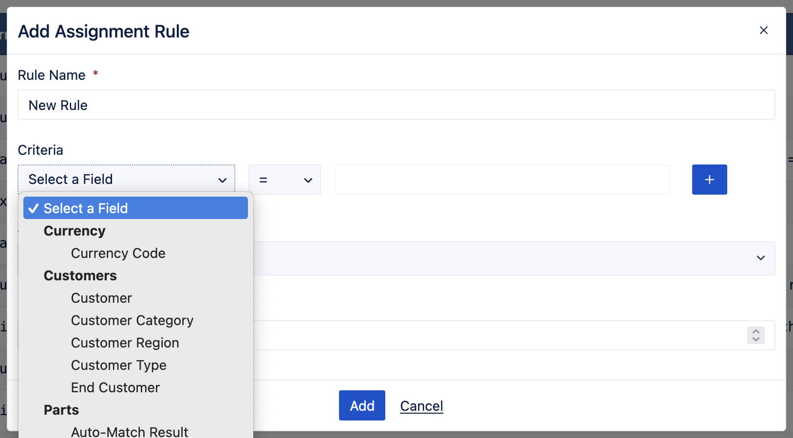
Task: Click the up/down stepper arrows
Action: 756,335
